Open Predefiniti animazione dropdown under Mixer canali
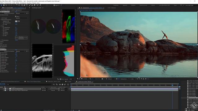 pyautogui.click(x=20, y=51)
